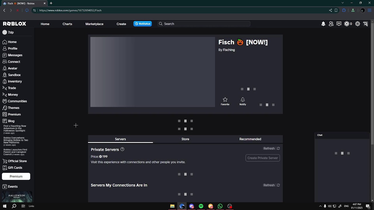374x210 pixels.
Task: View site information icon in address bar
Action: click(34, 10)
